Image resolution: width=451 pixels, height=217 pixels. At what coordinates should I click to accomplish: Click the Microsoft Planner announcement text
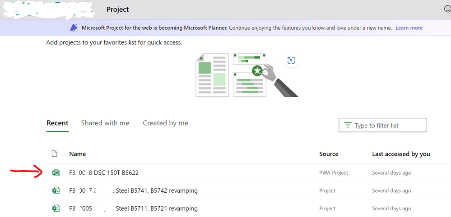237,28
